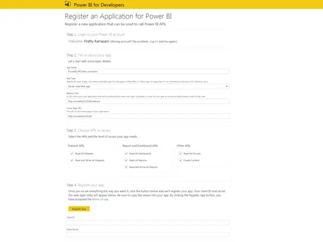The height and width of the screenshot is (242, 323).
Task: Click the Register App button
Action: [x=79, y=209]
